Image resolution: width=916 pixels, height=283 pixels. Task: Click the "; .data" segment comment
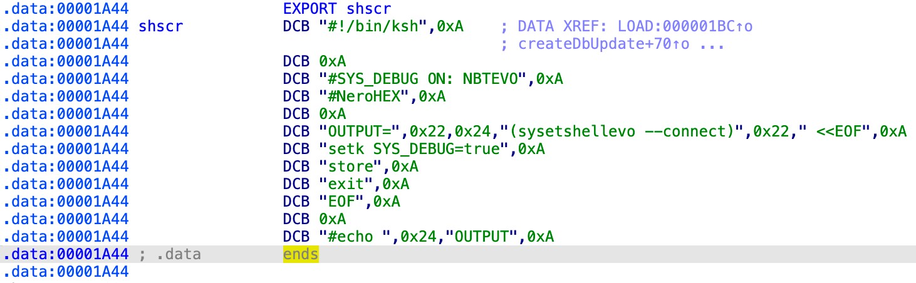pos(170,255)
